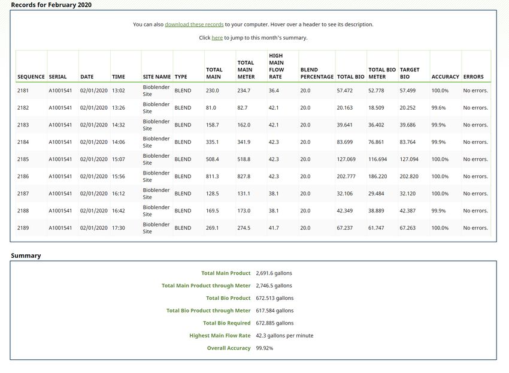This screenshot has height=373, width=509.
Task: Jump to summary via 'here' link
Action: (x=217, y=38)
